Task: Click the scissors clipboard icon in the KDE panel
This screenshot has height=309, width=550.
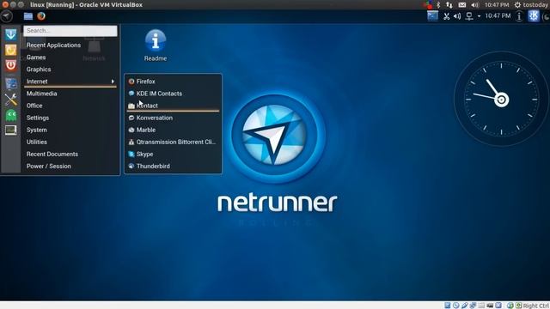Action: 446,16
